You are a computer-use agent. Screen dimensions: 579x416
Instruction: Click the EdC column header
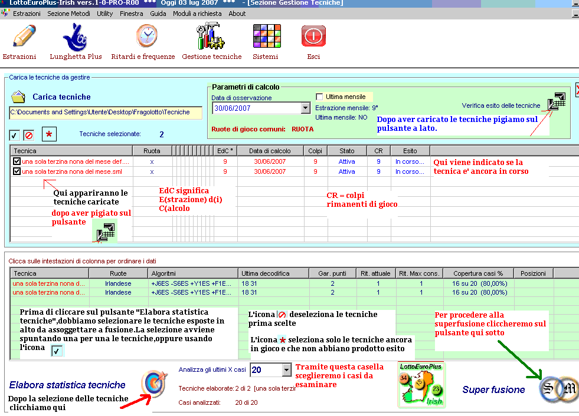(x=225, y=151)
